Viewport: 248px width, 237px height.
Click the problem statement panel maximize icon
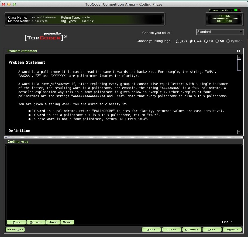click(x=238, y=51)
